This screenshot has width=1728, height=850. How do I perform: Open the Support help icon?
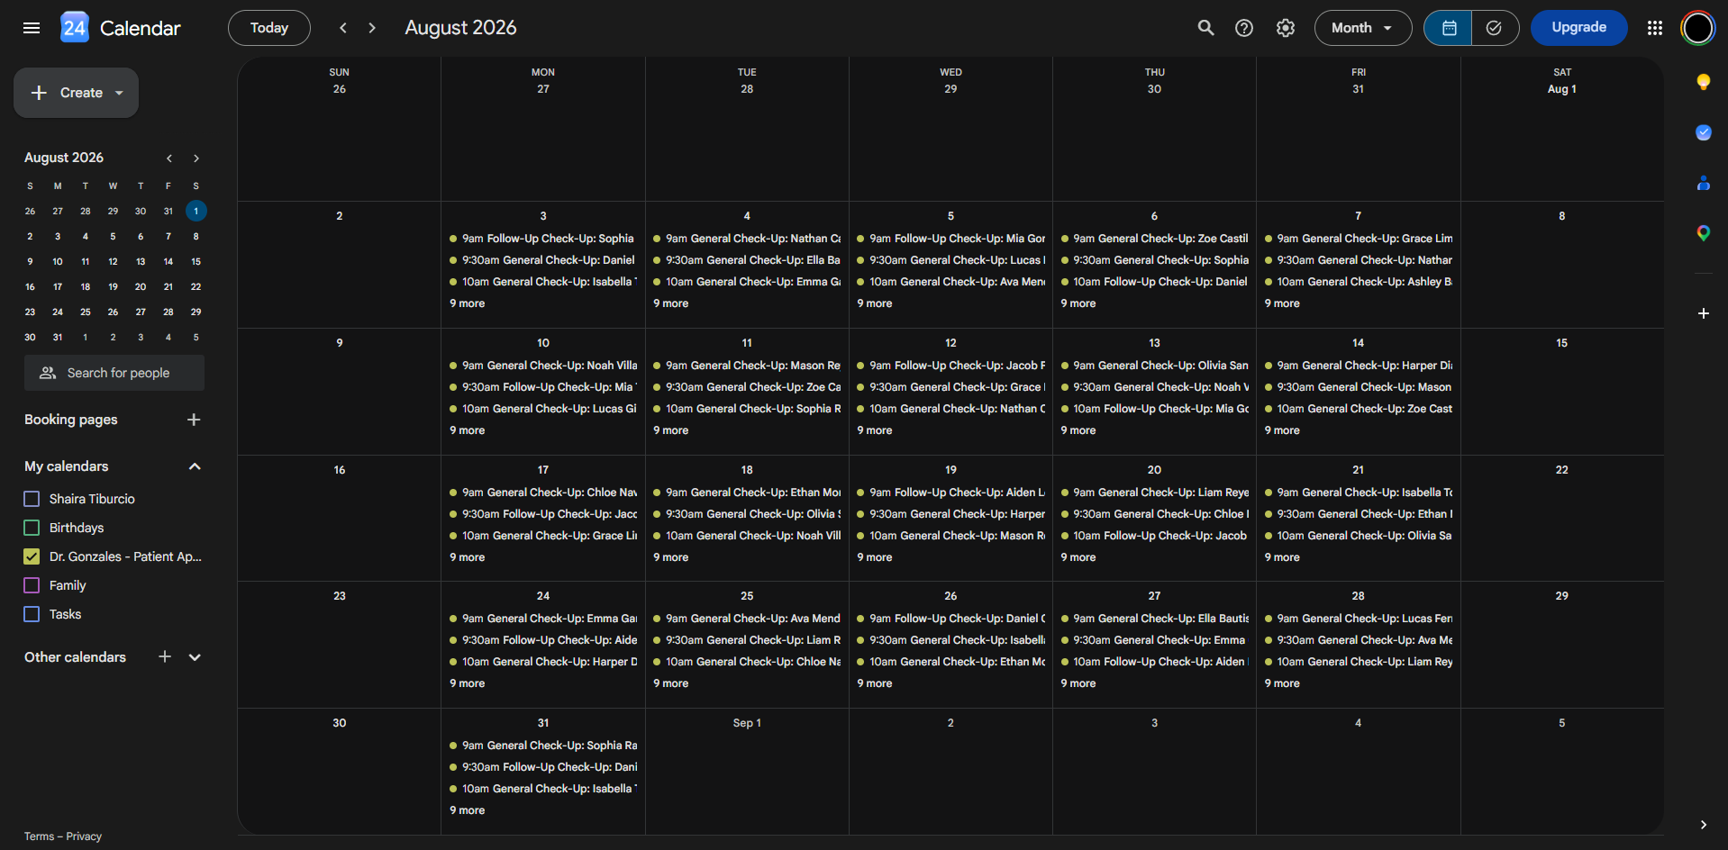coord(1244,28)
